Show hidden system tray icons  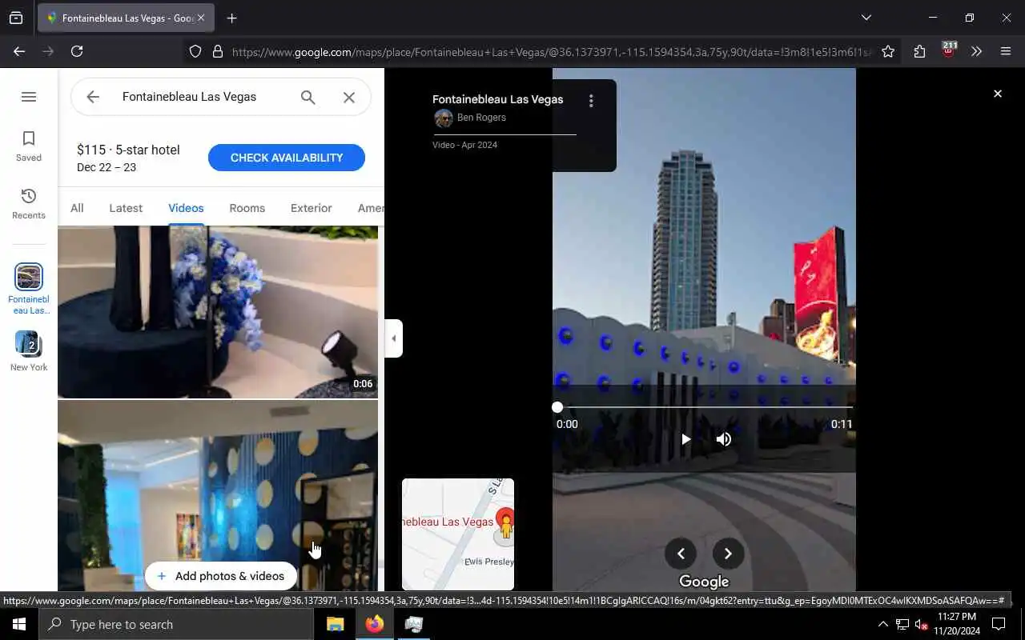tap(882, 625)
